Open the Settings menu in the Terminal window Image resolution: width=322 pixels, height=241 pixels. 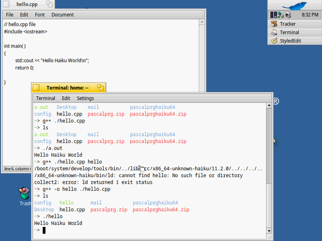coord(85,98)
